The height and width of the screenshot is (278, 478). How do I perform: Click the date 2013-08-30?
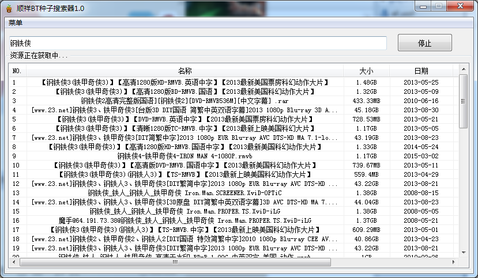(x=421, y=110)
